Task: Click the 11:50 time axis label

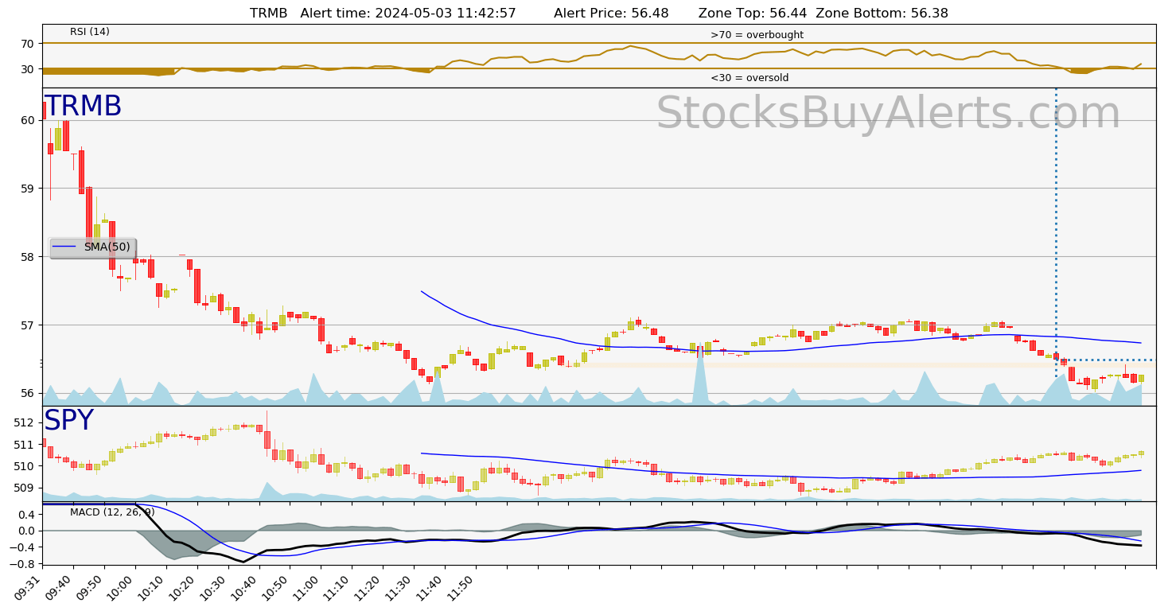Action: point(461,587)
